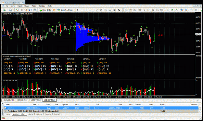
Task: Open the Alerts tab in Terminal
Action: coord(31,114)
